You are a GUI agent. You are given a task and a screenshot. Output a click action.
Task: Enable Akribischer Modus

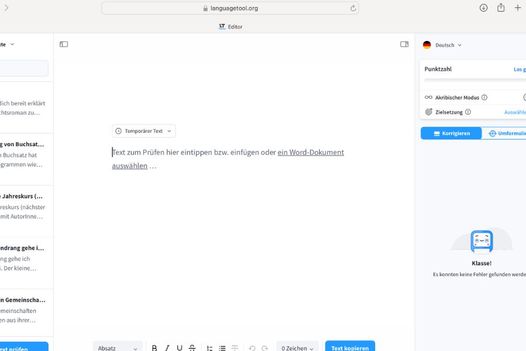tap(524, 97)
